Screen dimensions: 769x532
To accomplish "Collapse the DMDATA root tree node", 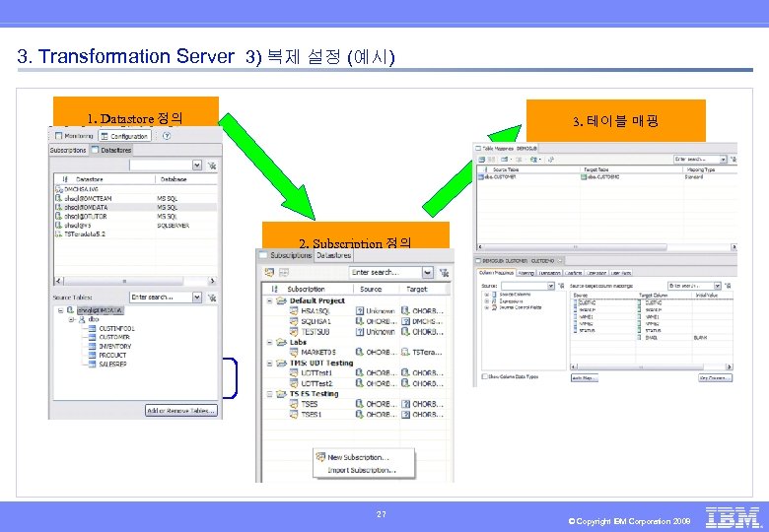I will [60, 310].
